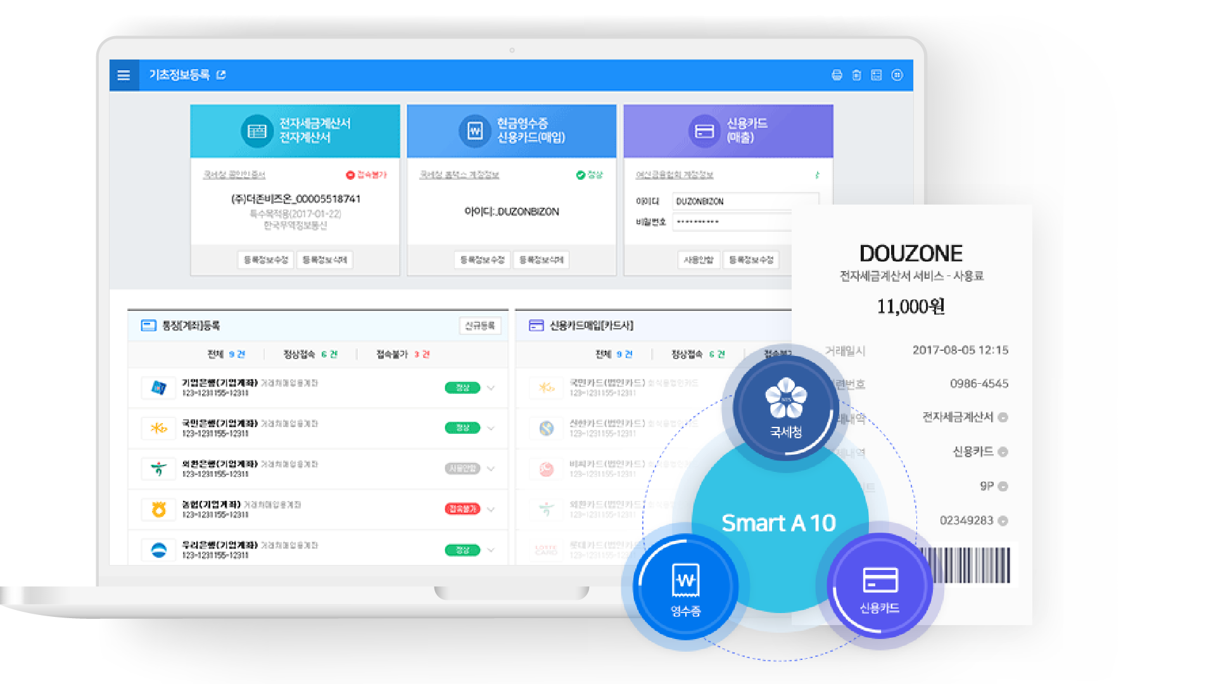Click 등록정보수정 in 현금영수증 card

(x=482, y=260)
